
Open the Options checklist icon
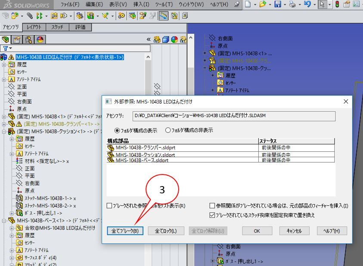[x=356, y=4]
